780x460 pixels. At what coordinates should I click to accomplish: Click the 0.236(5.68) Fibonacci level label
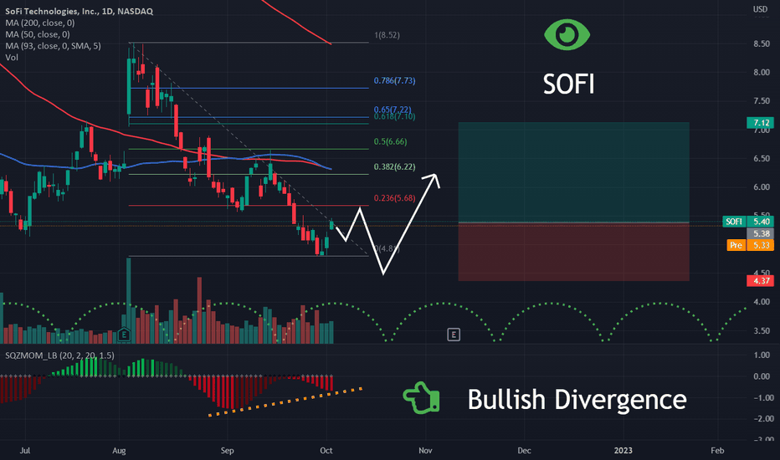pos(394,198)
